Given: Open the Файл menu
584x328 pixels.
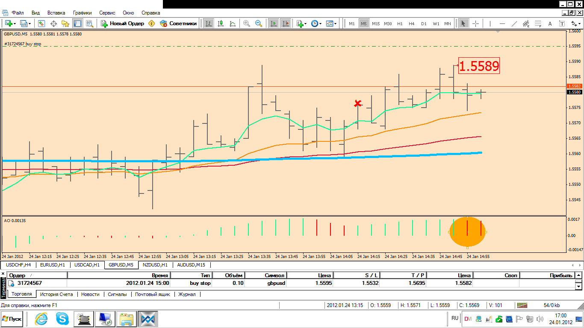Looking at the screenshot, I should pos(18,13).
